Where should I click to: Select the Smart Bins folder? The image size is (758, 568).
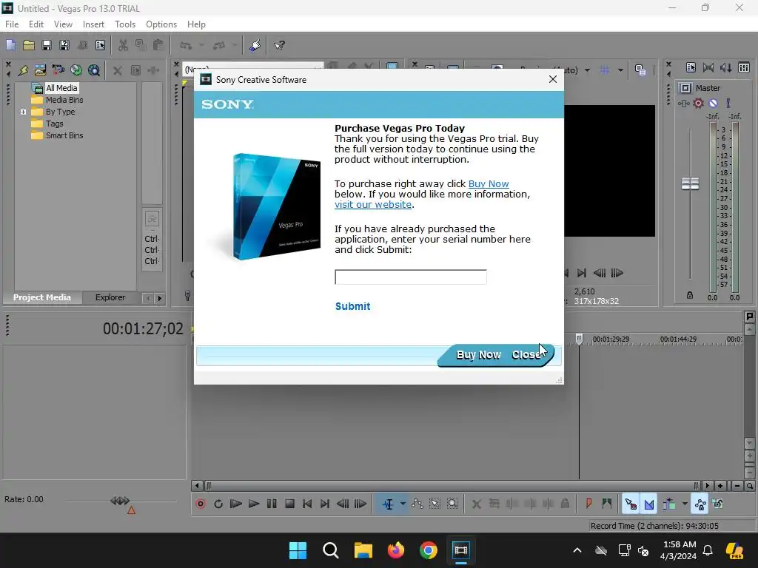(64, 136)
